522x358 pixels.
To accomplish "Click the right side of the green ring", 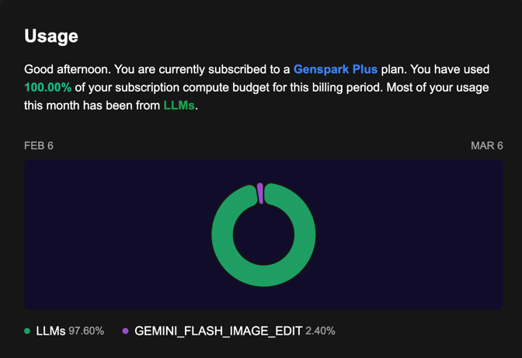I will pos(305,235).
